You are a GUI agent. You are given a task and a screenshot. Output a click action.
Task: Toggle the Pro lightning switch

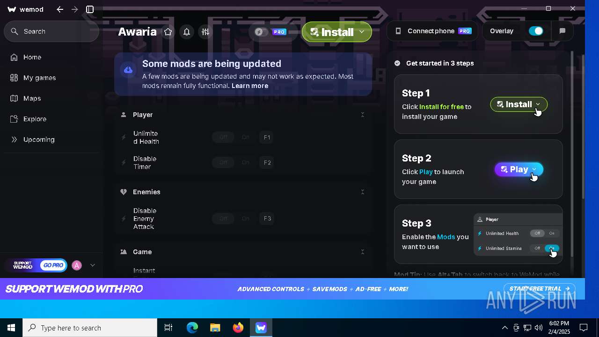point(262,32)
